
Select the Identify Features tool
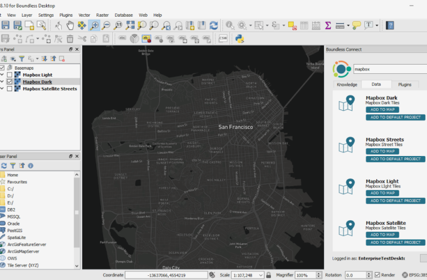[x=230, y=25]
